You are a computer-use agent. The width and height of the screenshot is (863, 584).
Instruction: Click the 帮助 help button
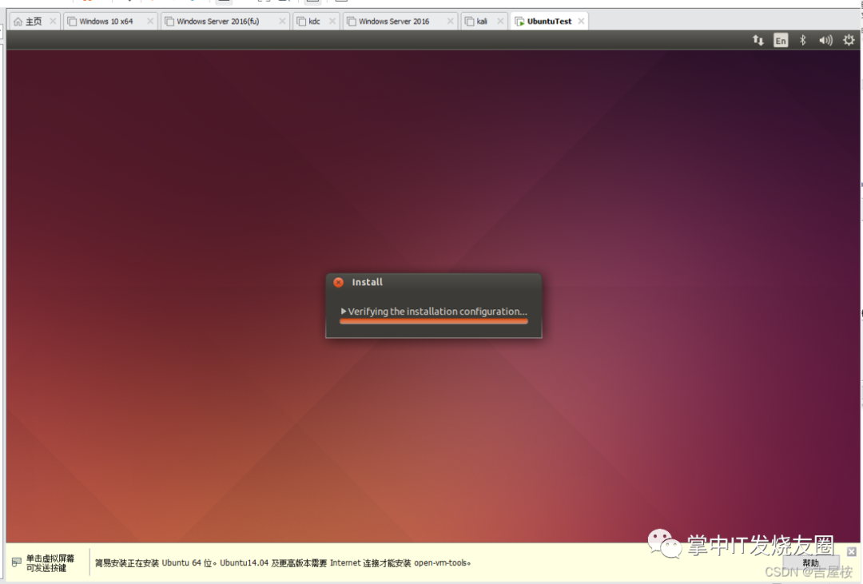pos(810,563)
